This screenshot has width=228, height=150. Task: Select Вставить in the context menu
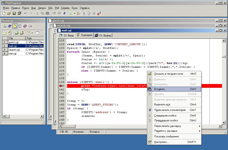click(x=159, y=89)
